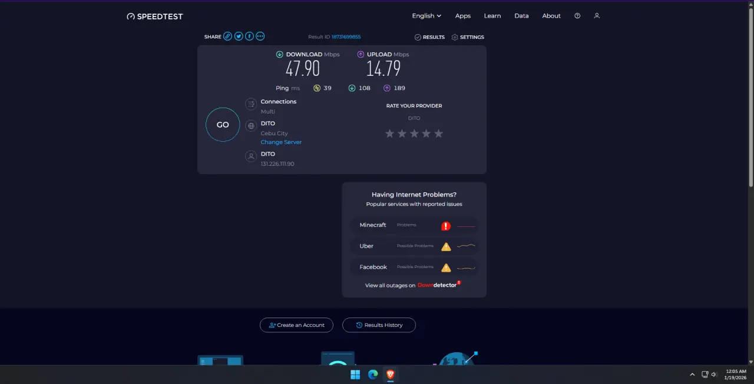Open the Settings gear option
Viewport: 754px width, 384px height.
coord(468,37)
